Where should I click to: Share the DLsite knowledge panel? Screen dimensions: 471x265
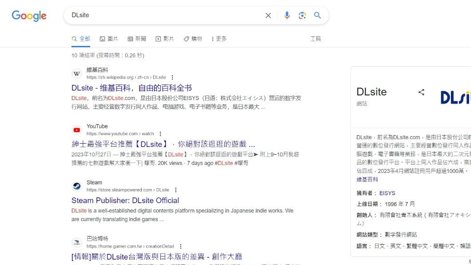pos(421,92)
